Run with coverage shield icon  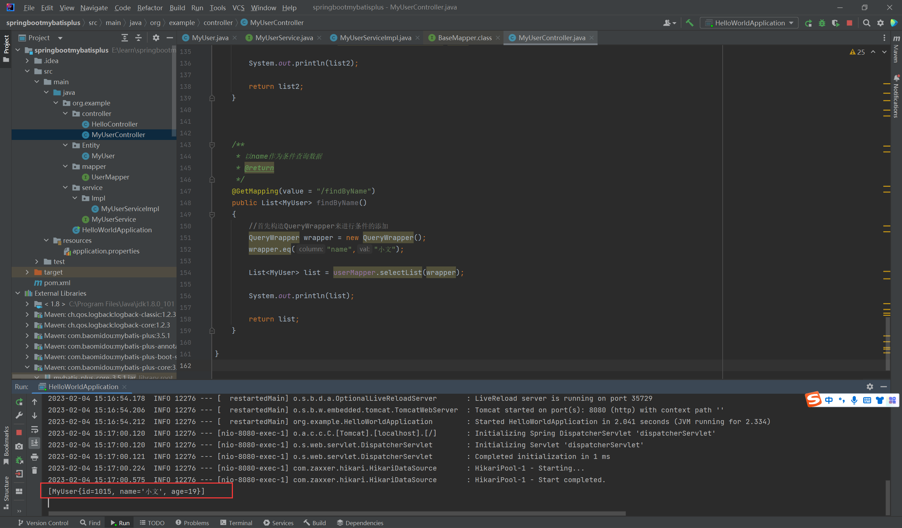835,23
